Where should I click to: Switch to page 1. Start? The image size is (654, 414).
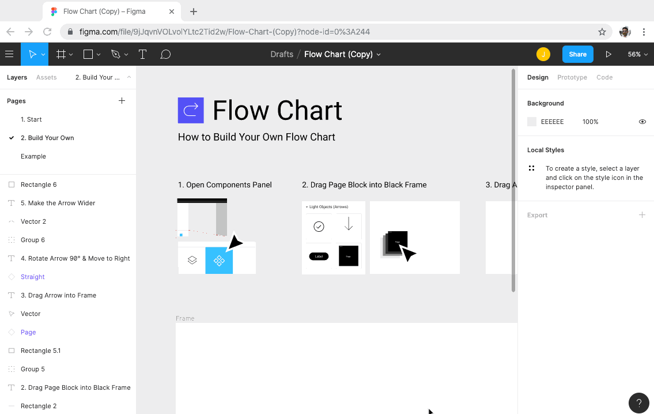pyautogui.click(x=31, y=119)
